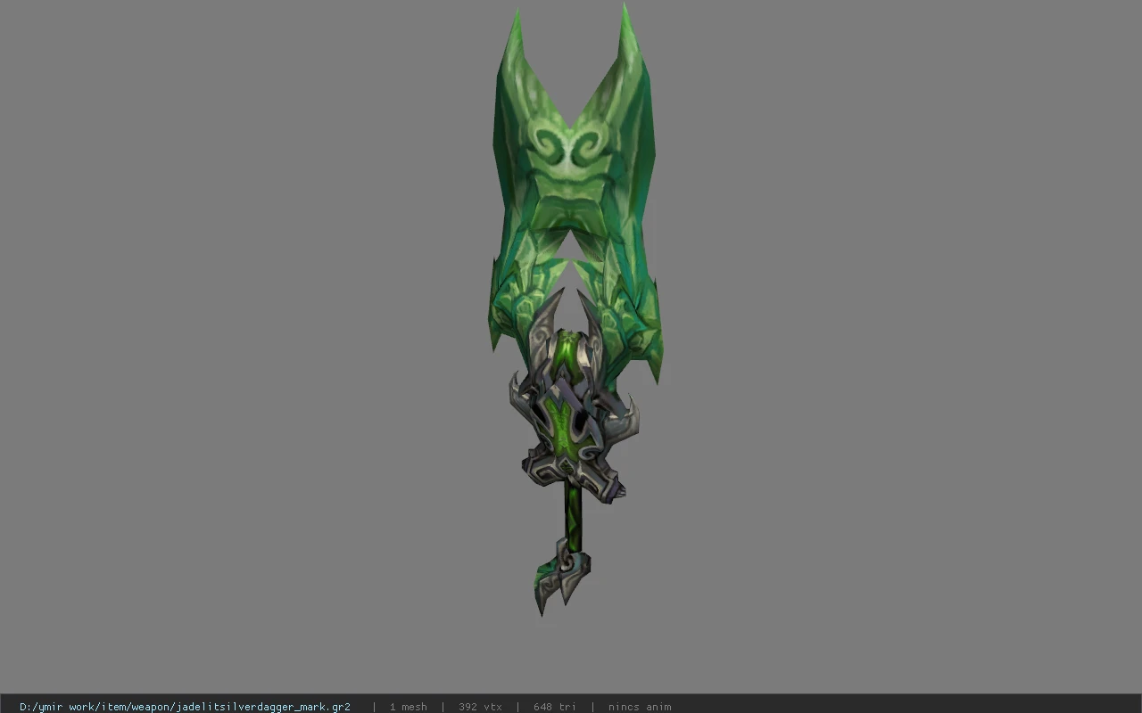
Task: Click the "648 tri" triangle count
Action: pyautogui.click(x=554, y=707)
